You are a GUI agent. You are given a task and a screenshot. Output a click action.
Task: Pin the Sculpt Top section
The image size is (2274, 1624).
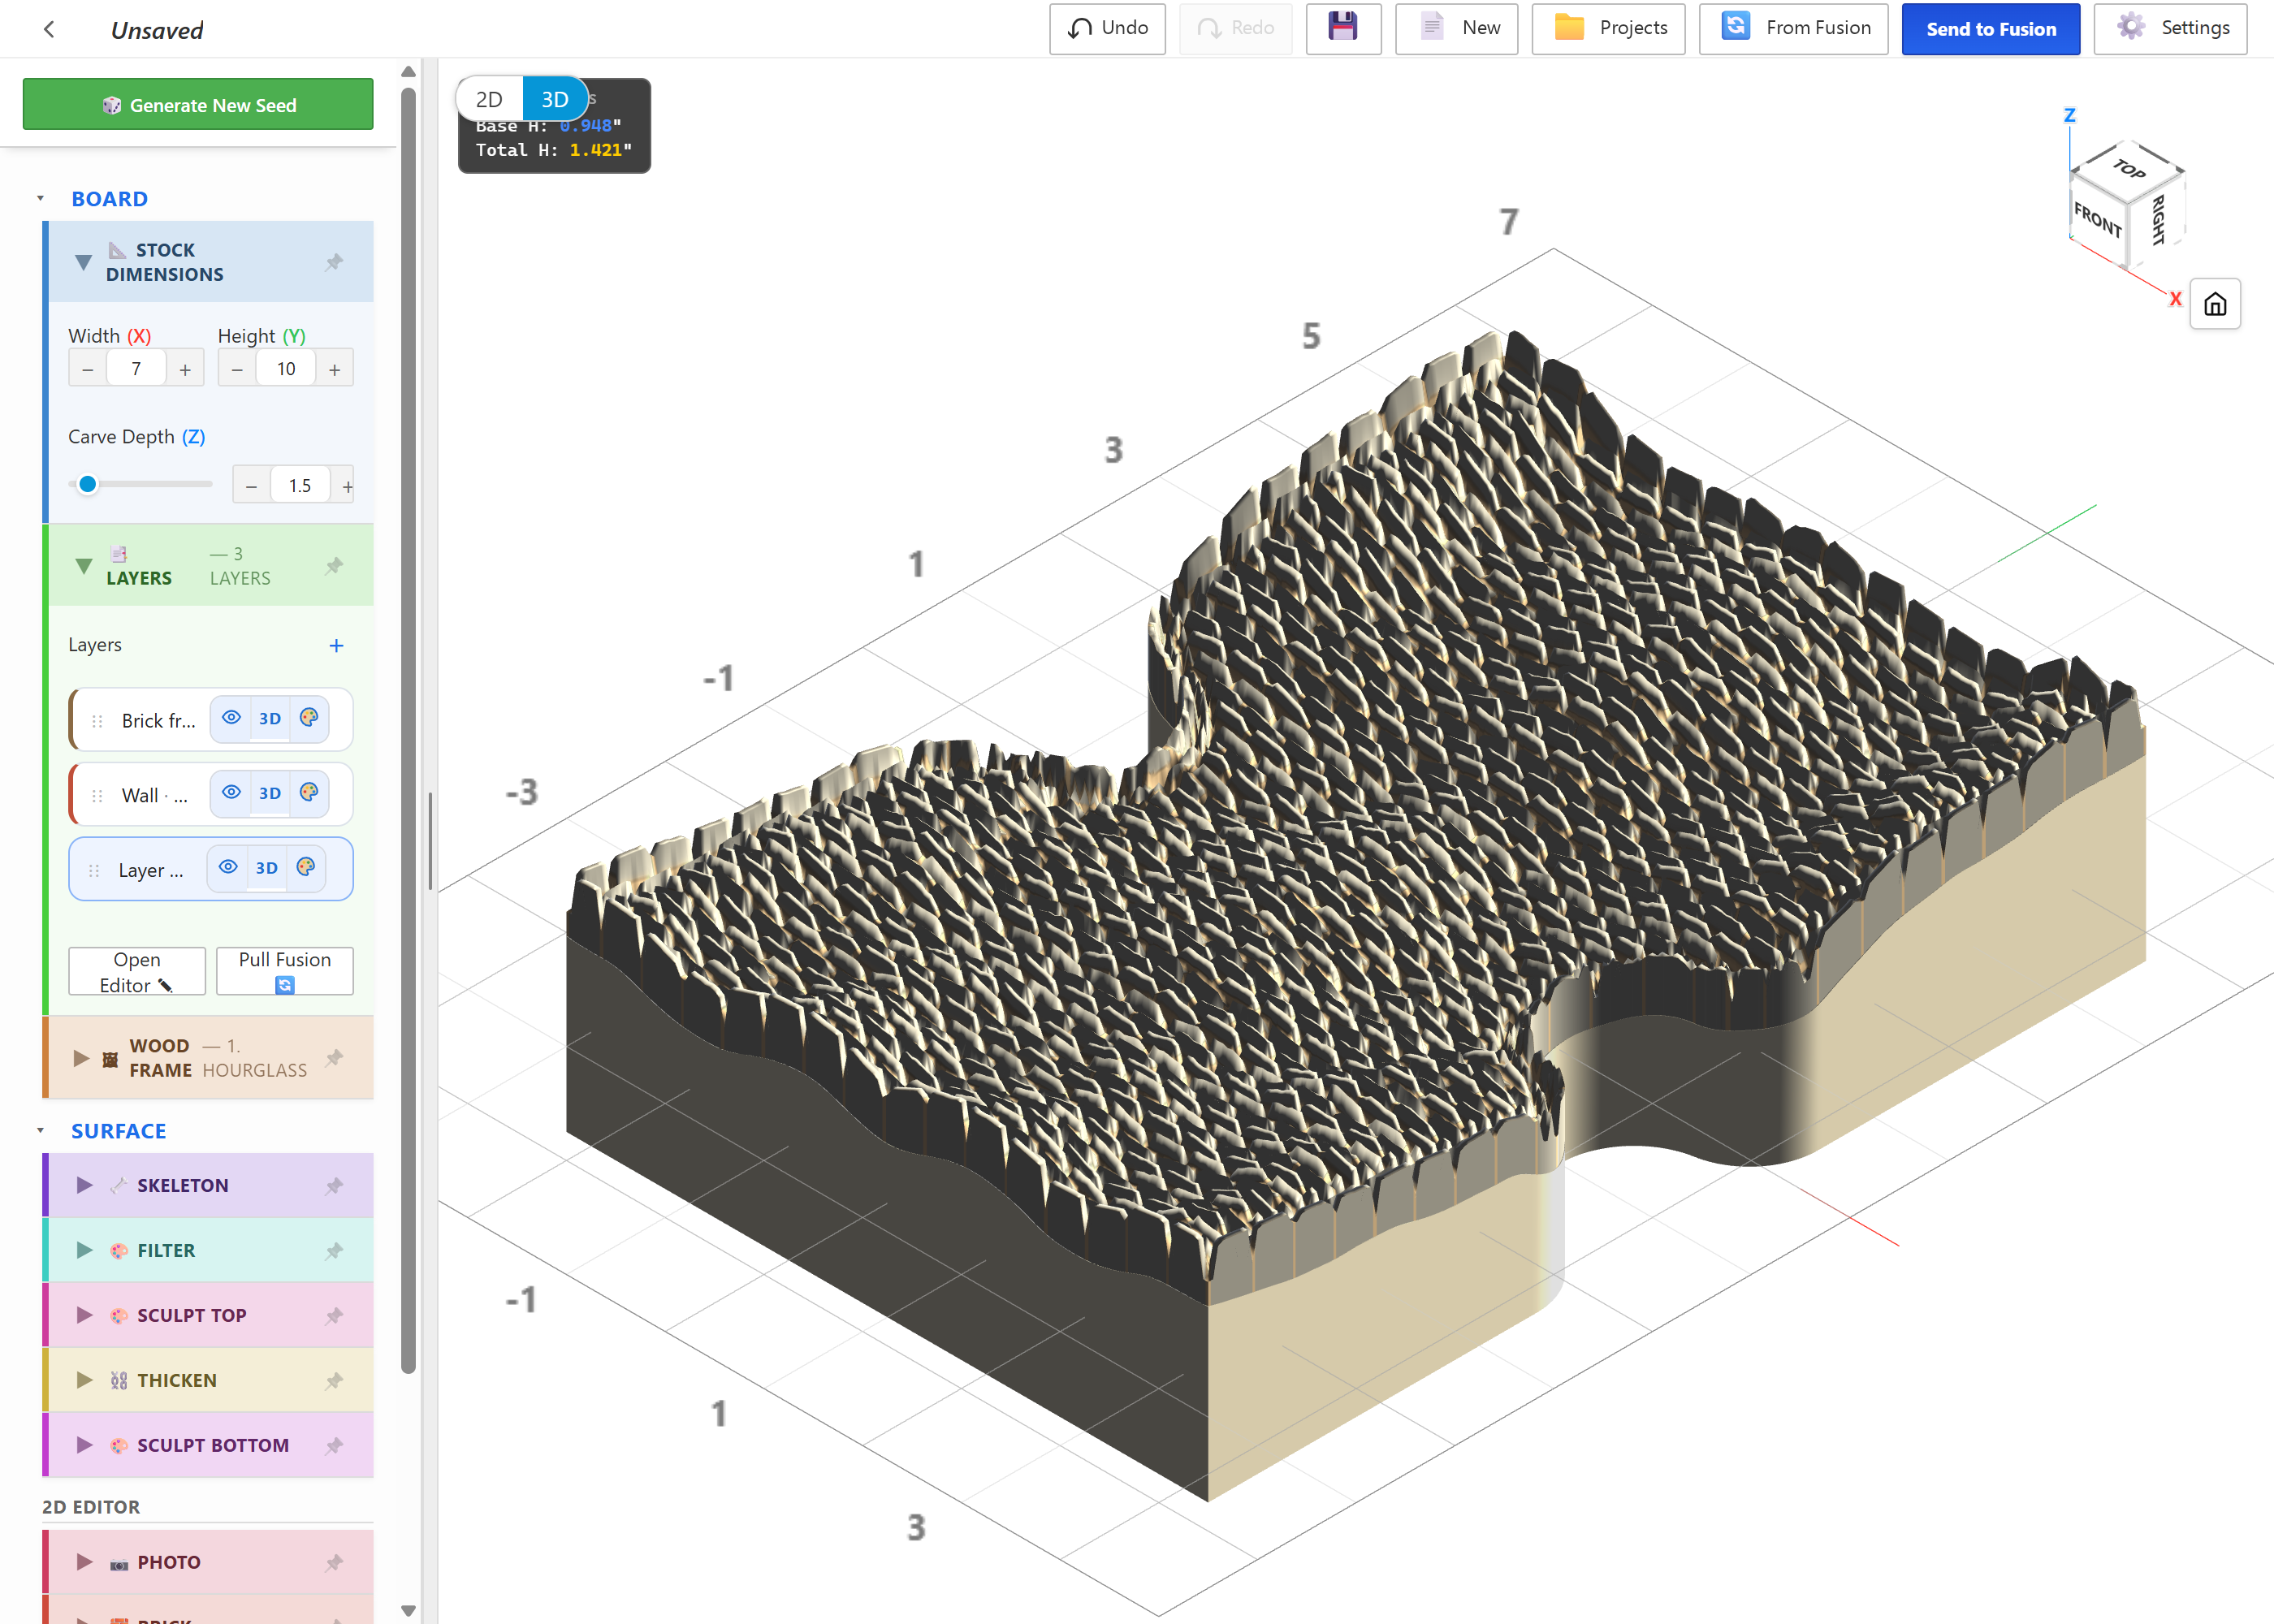coord(334,1316)
